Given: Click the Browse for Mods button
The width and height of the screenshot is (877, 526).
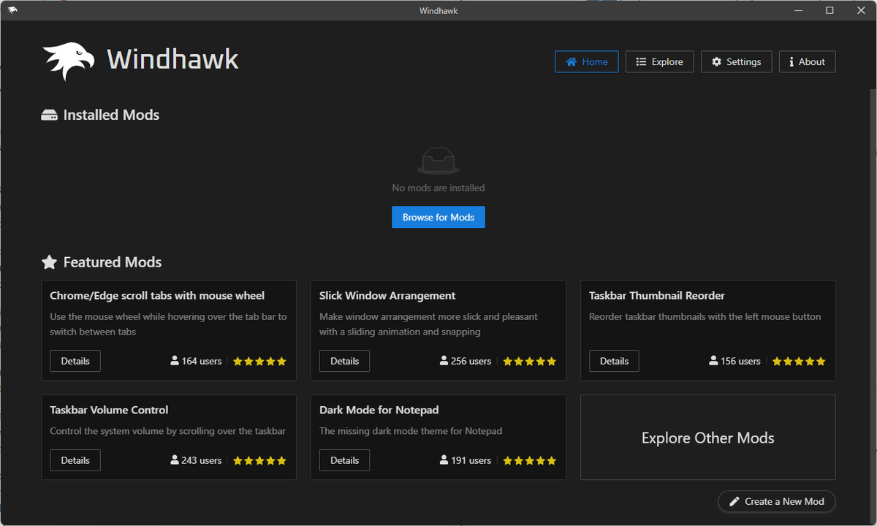Looking at the screenshot, I should click(438, 217).
